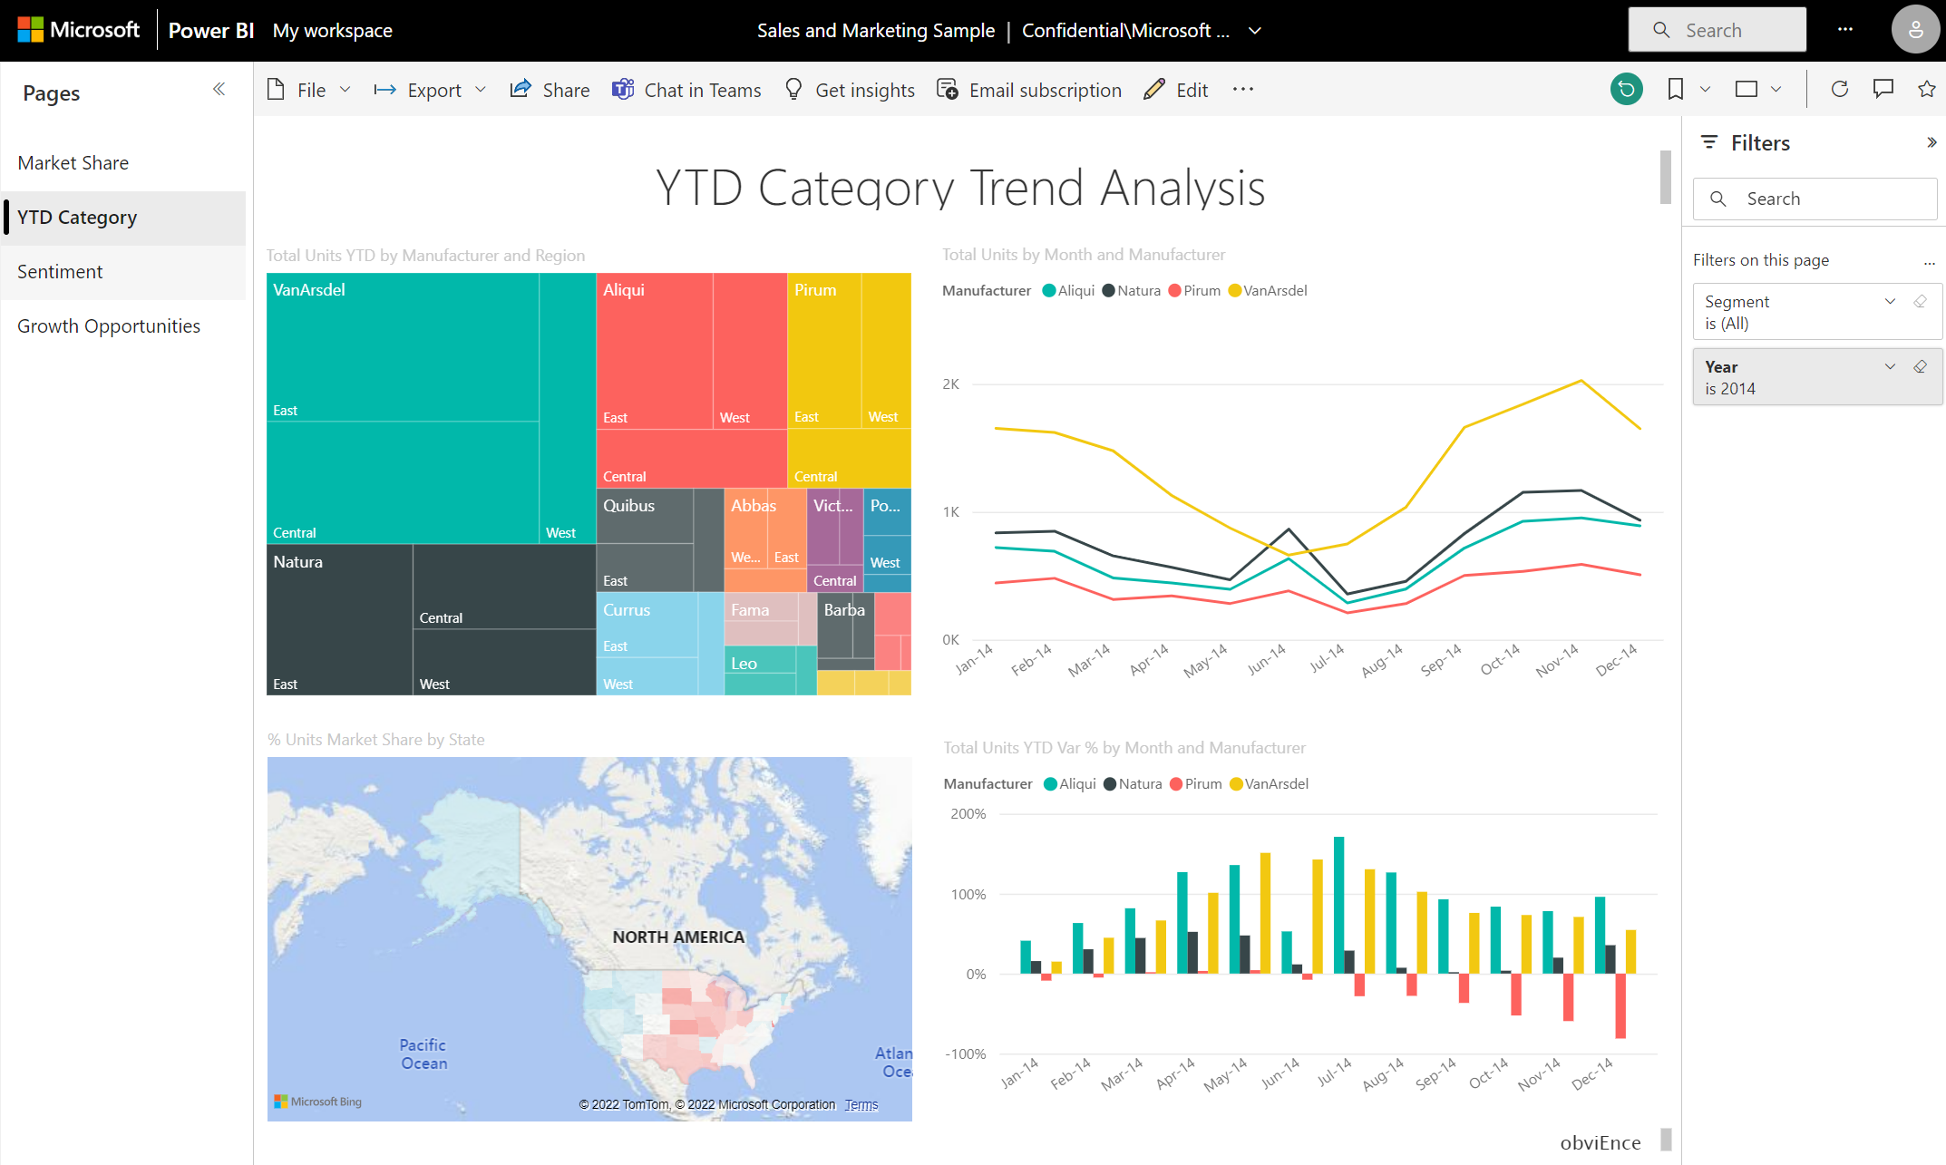
Task: Expand the Segment filter card
Action: (x=1890, y=301)
